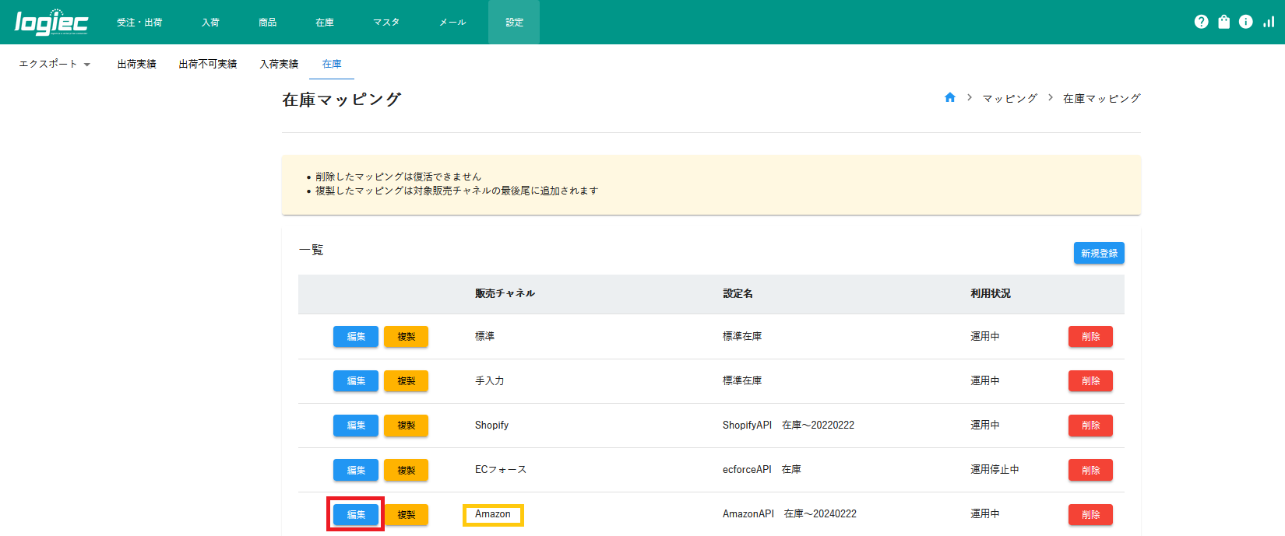Select the 出荷不可実績 tab
Viewport: 1285px width, 536px height.
[208, 65]
